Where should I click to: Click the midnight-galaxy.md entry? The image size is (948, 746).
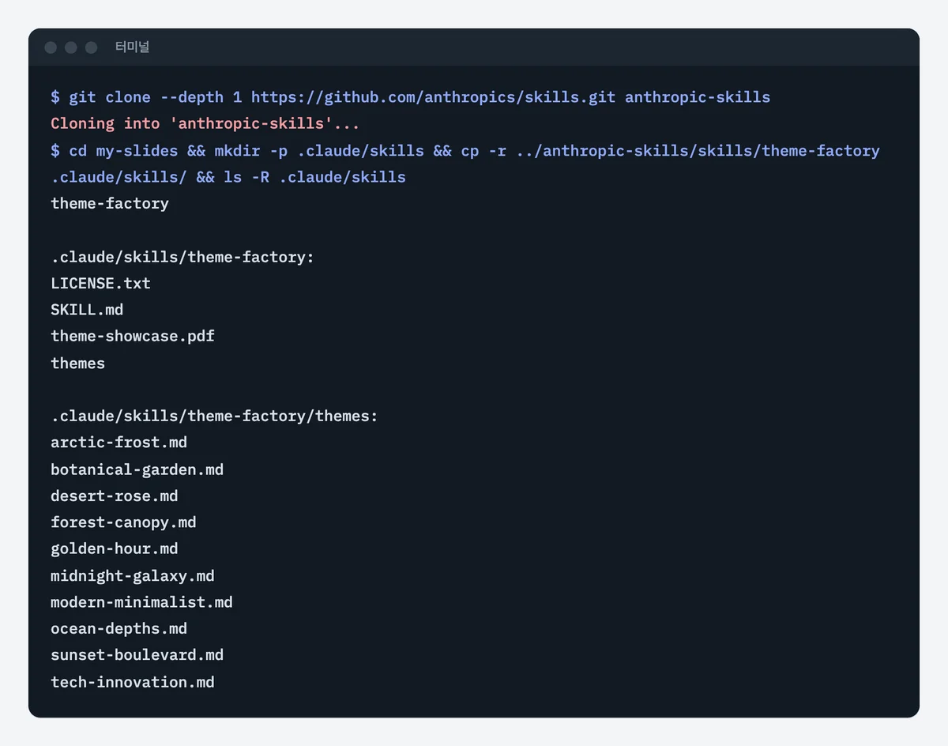coord(133,575)
